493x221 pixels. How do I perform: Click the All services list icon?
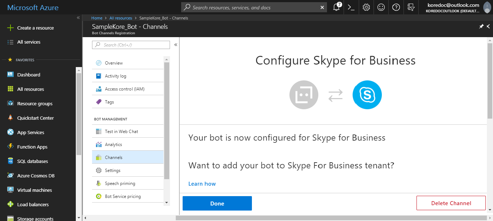10,42
